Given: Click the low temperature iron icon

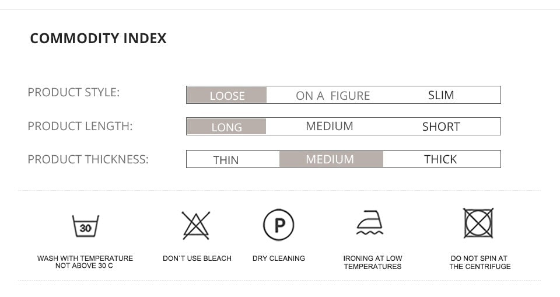Looking at the screenshot, I should tap(370, 223).
